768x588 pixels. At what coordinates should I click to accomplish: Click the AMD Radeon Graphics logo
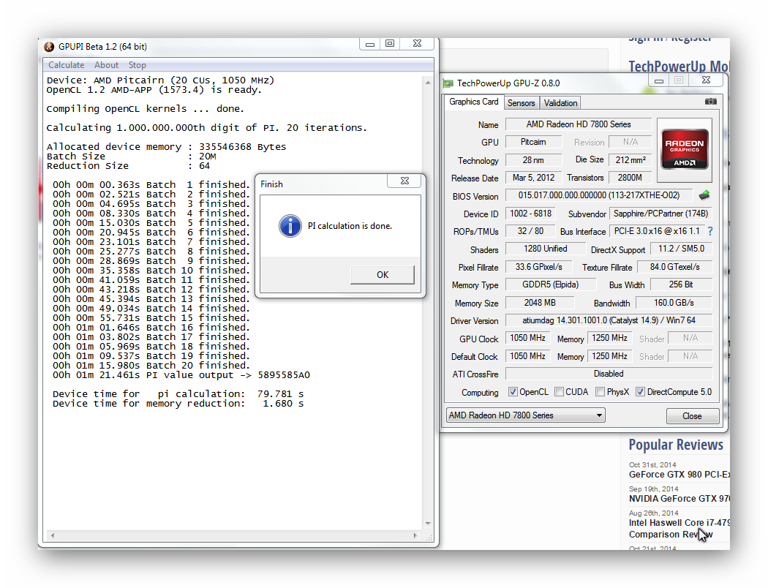coord(684,150)
